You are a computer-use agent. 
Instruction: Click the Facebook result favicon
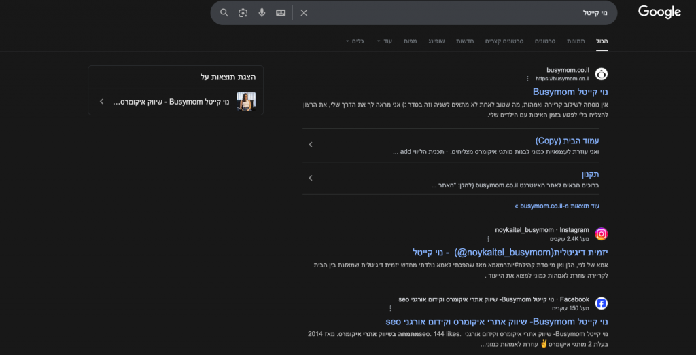[x=601, y=303]
